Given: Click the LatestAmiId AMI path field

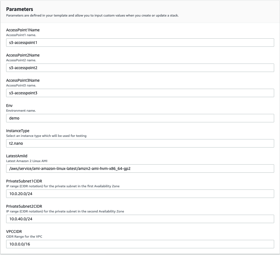Looking at the screenshot, I should (x=140, y=169).
